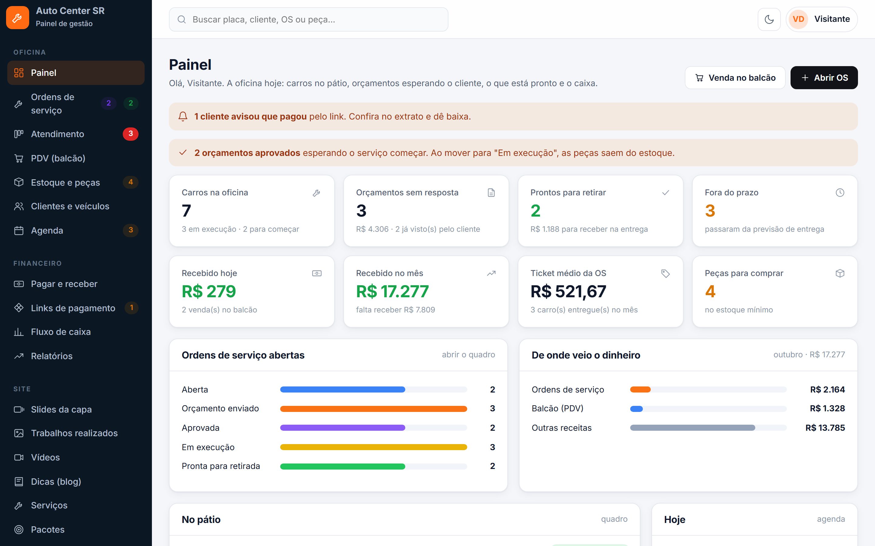Open Ordens de serviço menu item

[x=76, y=104]
